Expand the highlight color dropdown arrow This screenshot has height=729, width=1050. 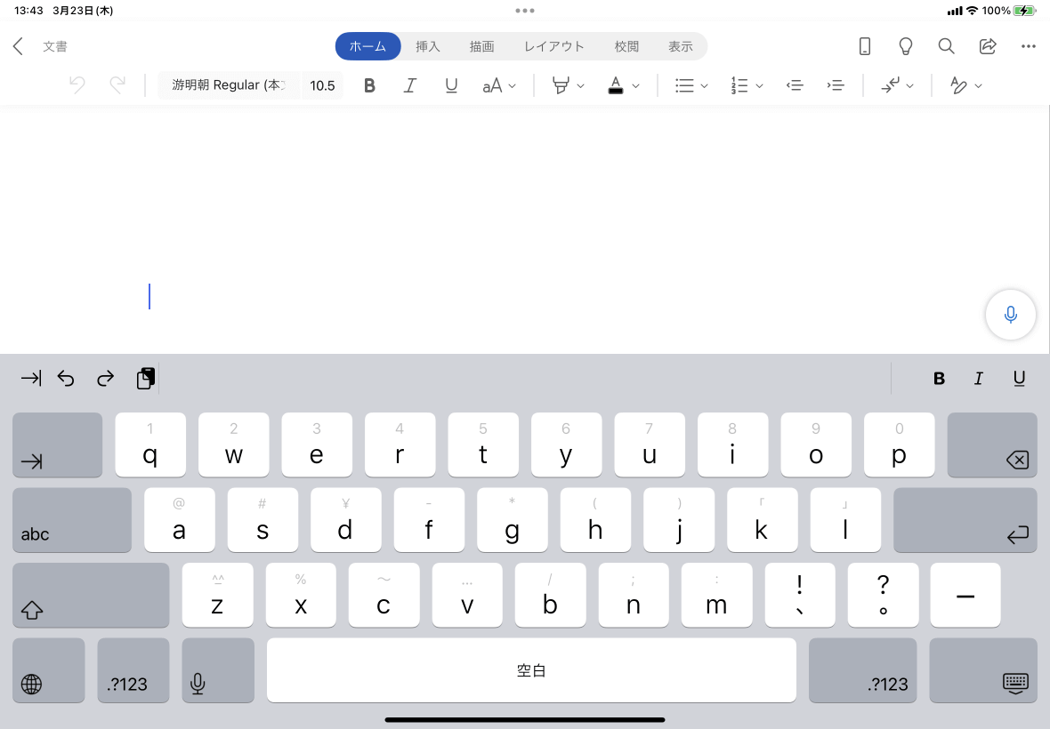[580, 86]
